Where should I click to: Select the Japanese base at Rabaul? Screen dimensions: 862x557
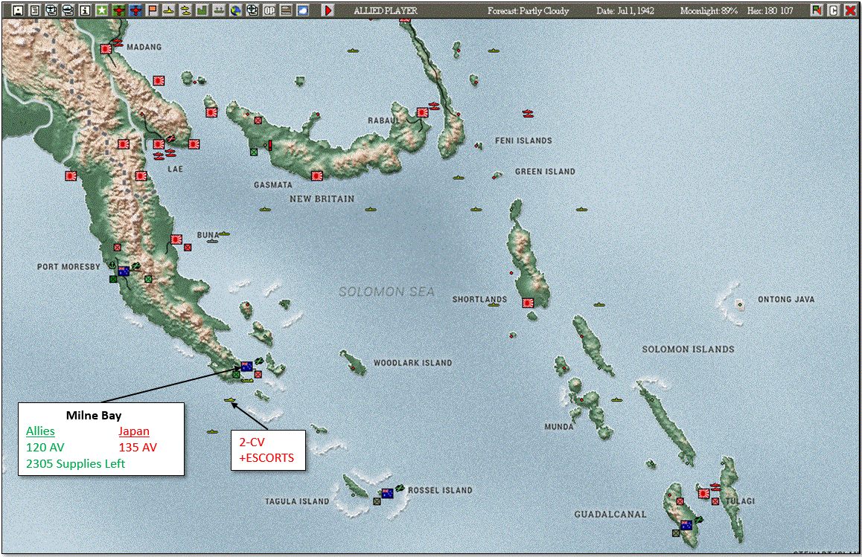423,112
